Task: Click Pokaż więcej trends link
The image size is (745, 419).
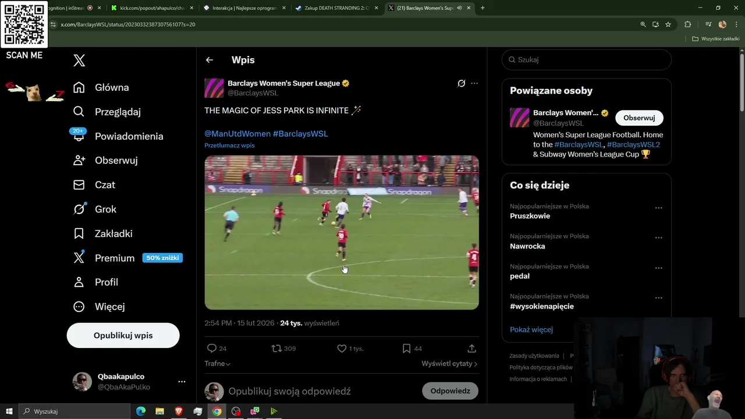Action: (x=531, y=329)
